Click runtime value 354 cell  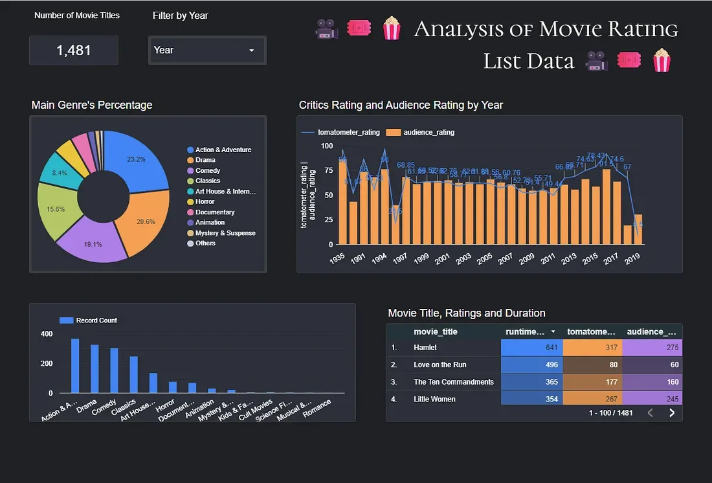pyautogui.click(x=531, y=399)
